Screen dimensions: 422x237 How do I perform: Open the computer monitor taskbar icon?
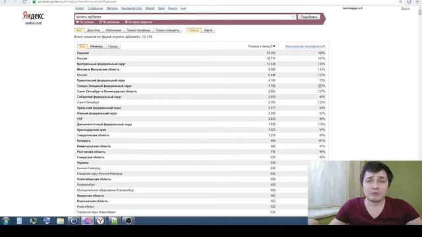coord(33,221)
